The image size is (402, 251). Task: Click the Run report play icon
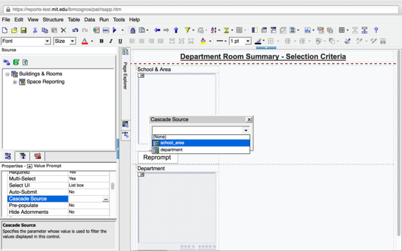coord(114,30)
